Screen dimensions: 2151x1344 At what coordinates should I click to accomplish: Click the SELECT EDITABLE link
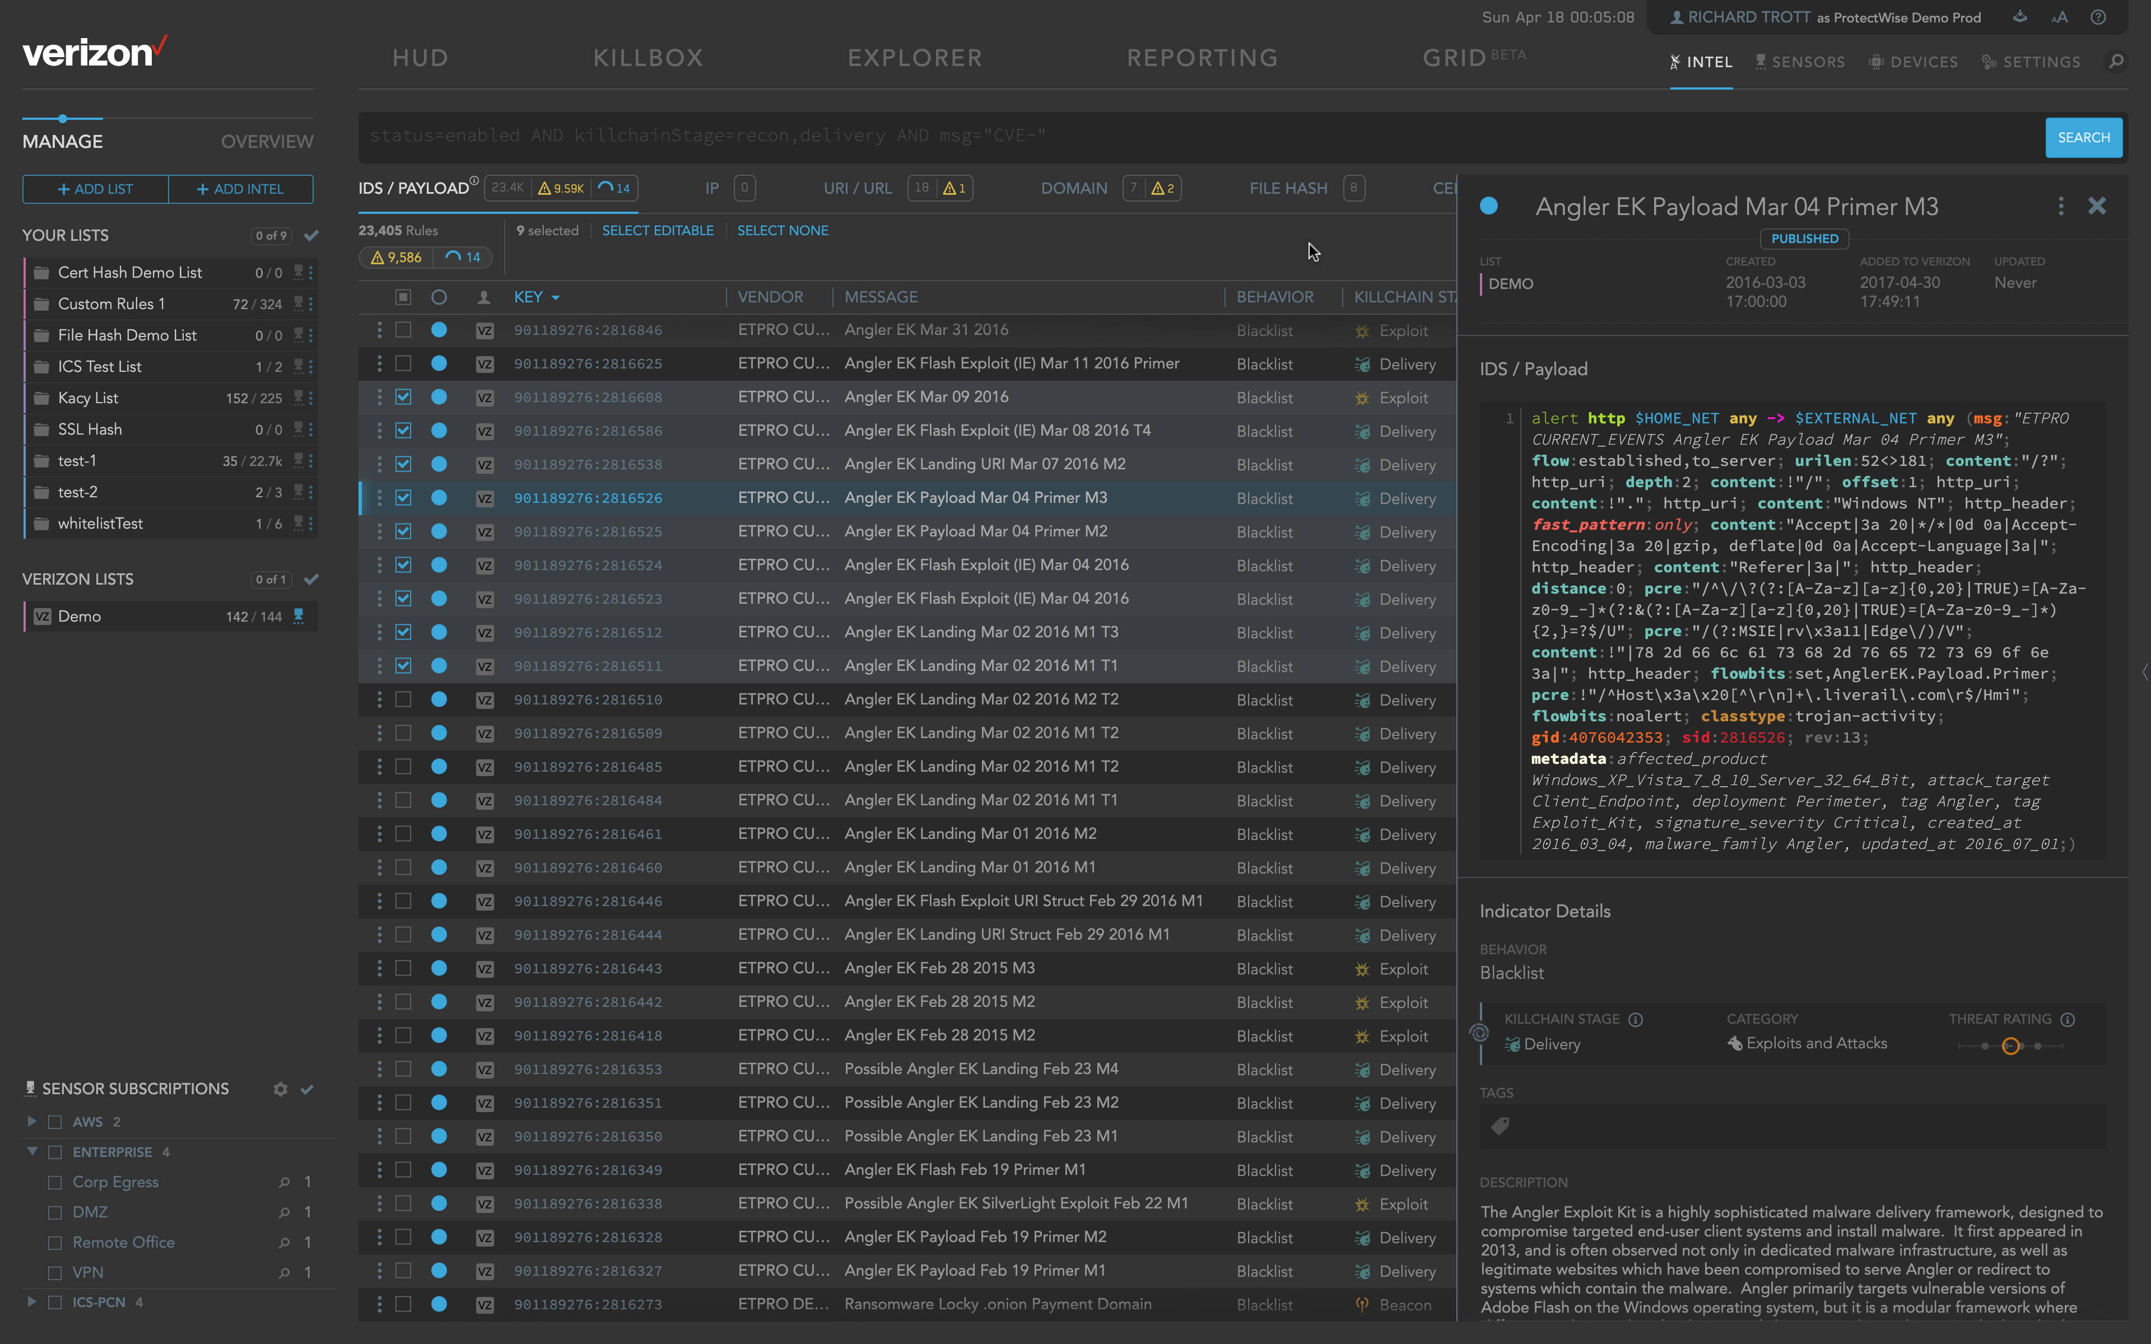pyautogui.click(x=658, y=230)
